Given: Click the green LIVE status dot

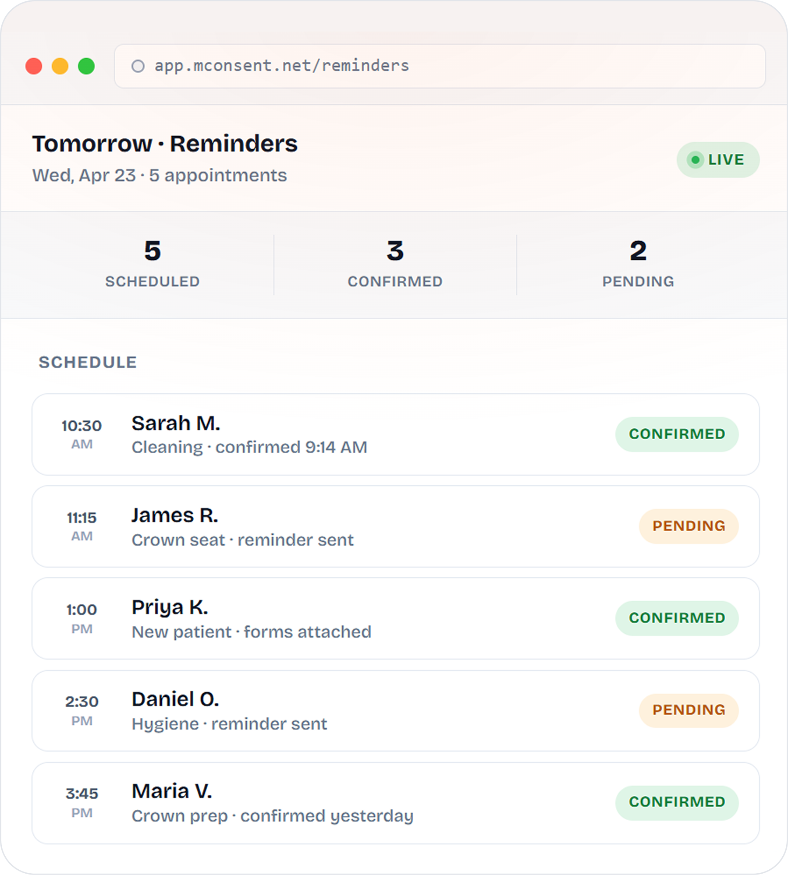Looking at the screenshot, I should point(695,160).
